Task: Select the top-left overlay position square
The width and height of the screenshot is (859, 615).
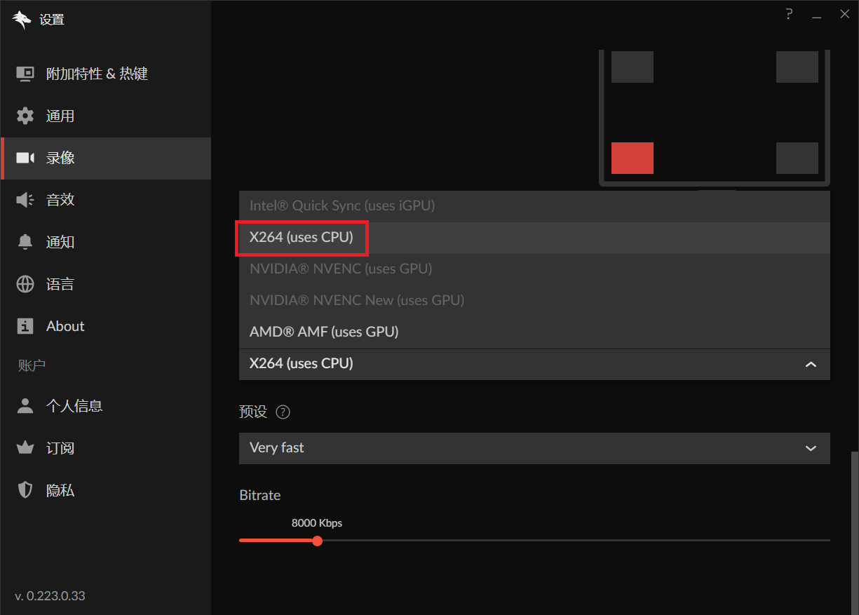Action: (x=632, y=67)
